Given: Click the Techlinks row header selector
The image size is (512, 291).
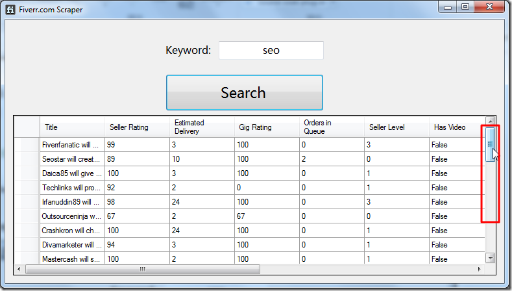Looking at the screenshot, I should [x=27, y=188].
